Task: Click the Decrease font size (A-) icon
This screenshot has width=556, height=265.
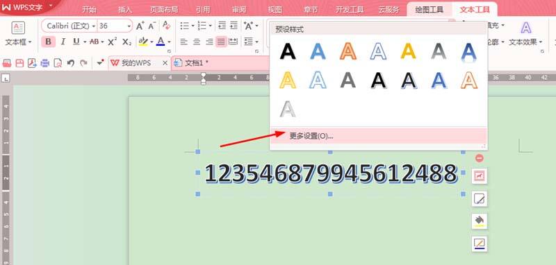Action: (x=152, y=26)
